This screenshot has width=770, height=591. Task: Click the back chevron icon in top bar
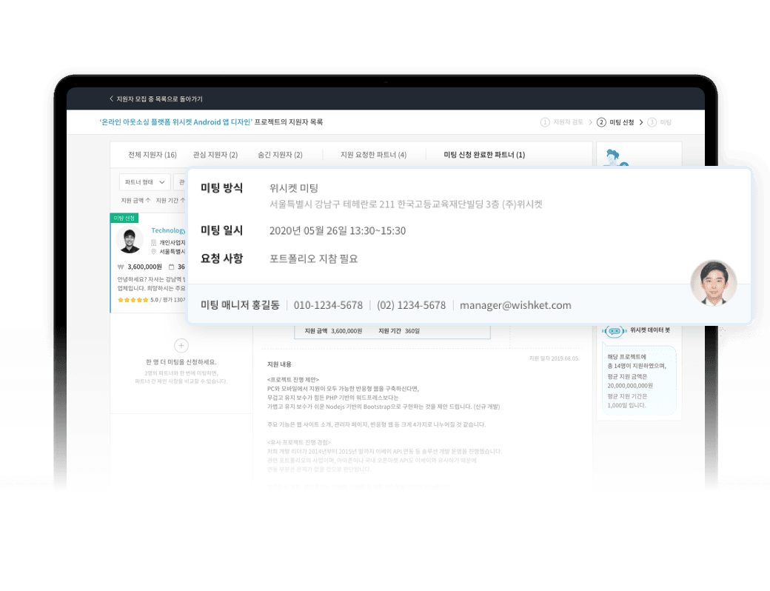pyautogui.click(x=113, y=98)
